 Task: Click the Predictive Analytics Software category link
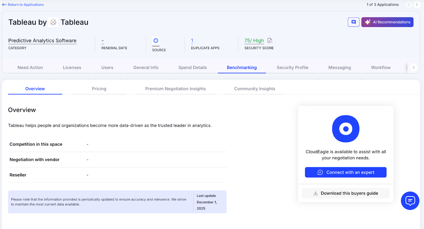pyautogui.click(x=42, y=41)
